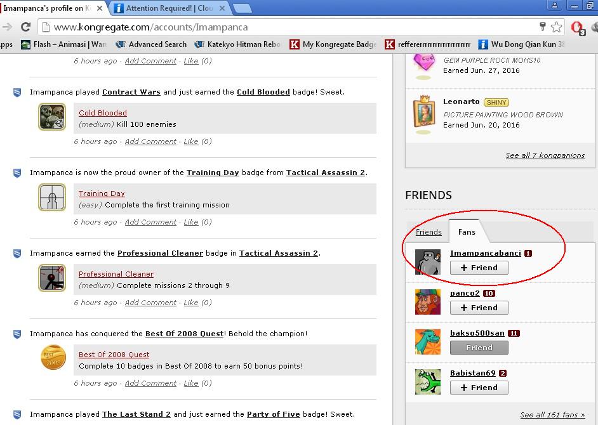Switch to the Attention Required browser tab
The image size is (598, 425).
coord(169,8)
